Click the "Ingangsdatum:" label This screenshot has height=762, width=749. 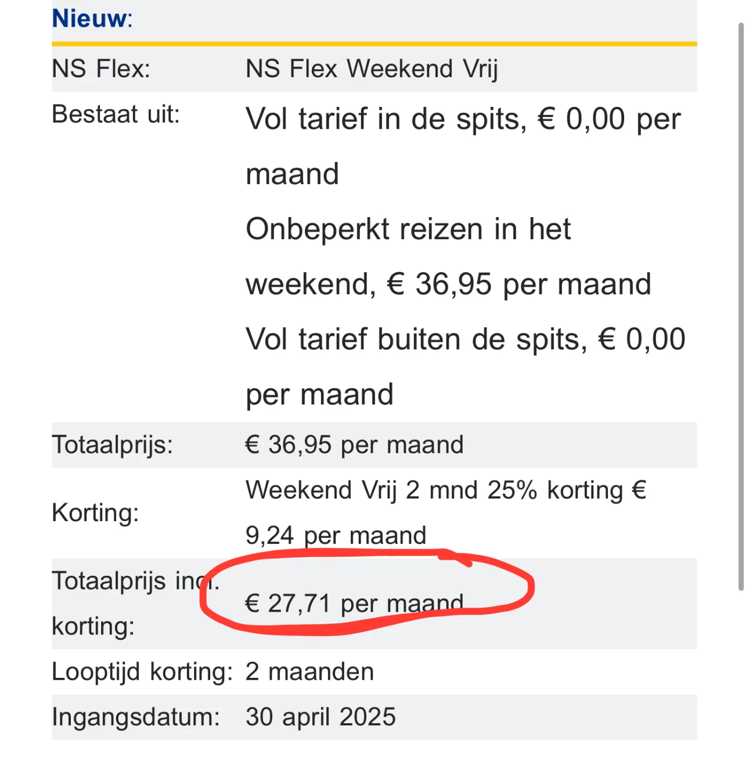click(x=136, y=717)
